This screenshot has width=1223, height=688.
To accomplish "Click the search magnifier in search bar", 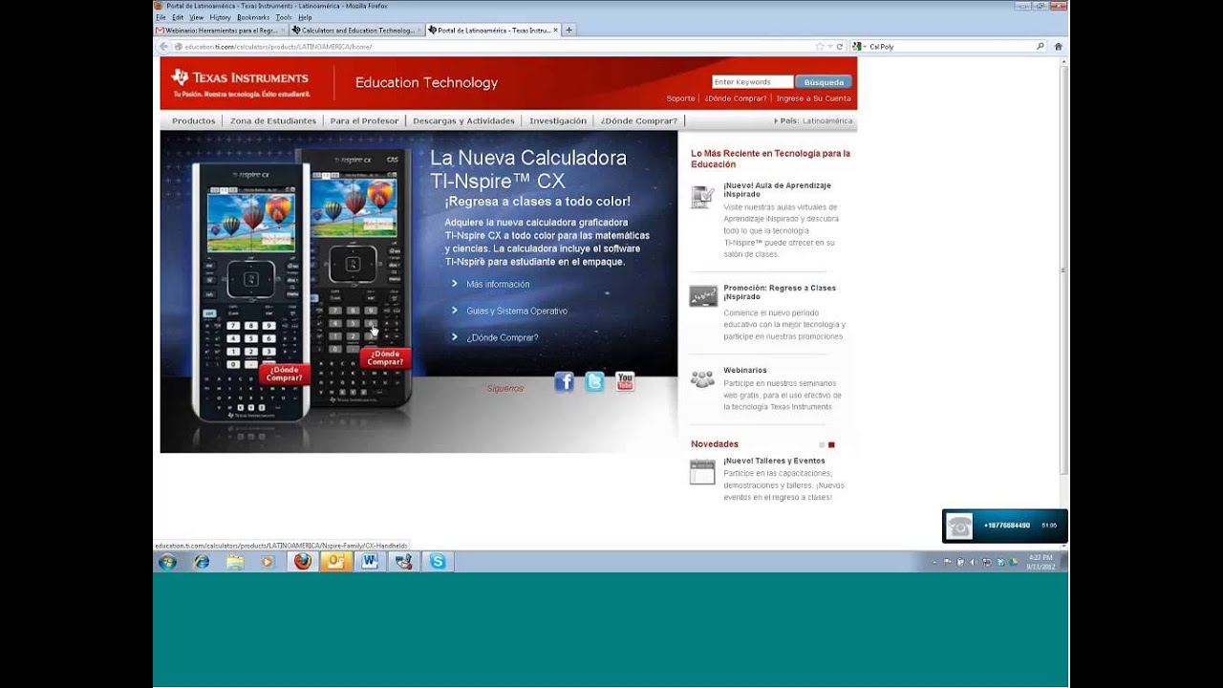I will [1041, 46].
